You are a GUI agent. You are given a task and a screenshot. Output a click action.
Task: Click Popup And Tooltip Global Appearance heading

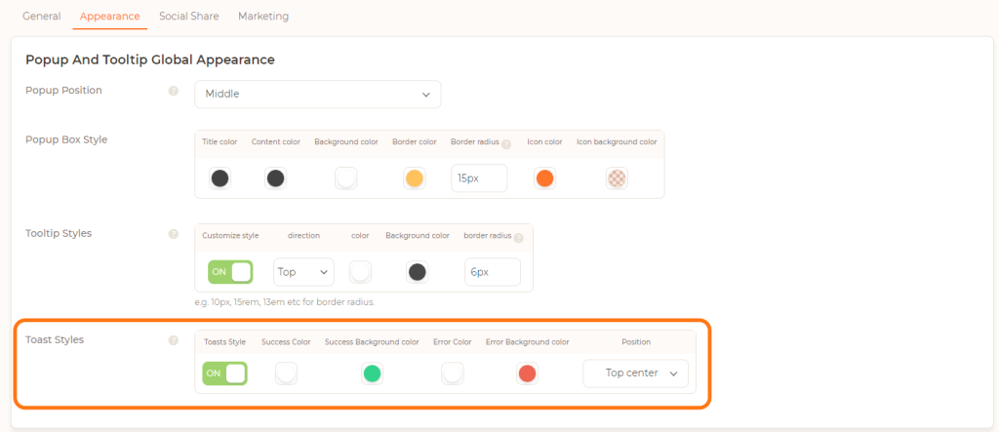[x=150, y=59]
